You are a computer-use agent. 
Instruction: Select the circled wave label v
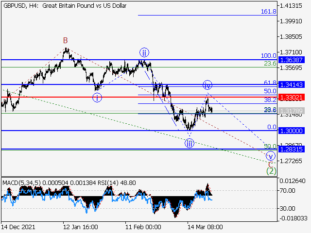[x=271, y=156]
